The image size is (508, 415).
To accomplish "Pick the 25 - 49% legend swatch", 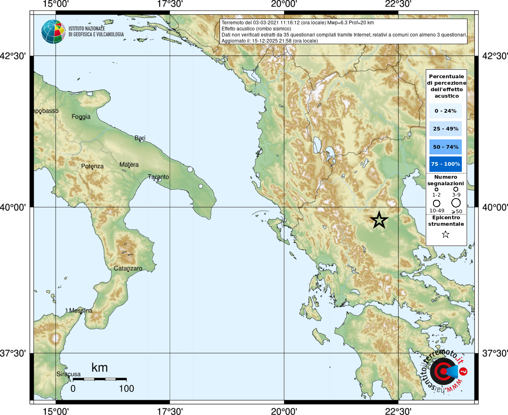I will (x=445, y=129).
